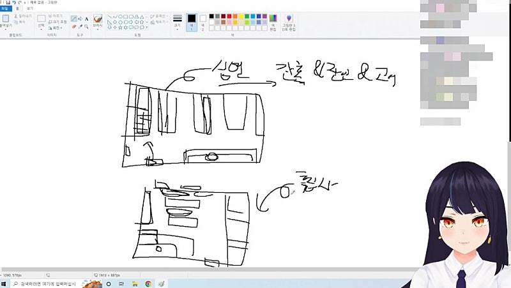Open the Paste dropdown arrow
Image resolution: width=511 pixels, height=288 pixels.
coord(6,28)
